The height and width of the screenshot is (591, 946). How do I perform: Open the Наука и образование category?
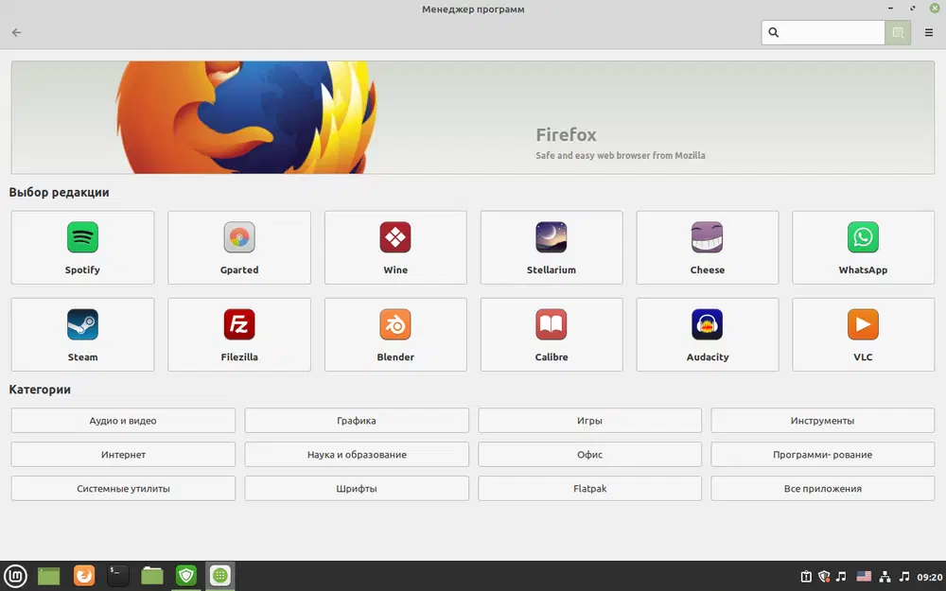(357, 454)
